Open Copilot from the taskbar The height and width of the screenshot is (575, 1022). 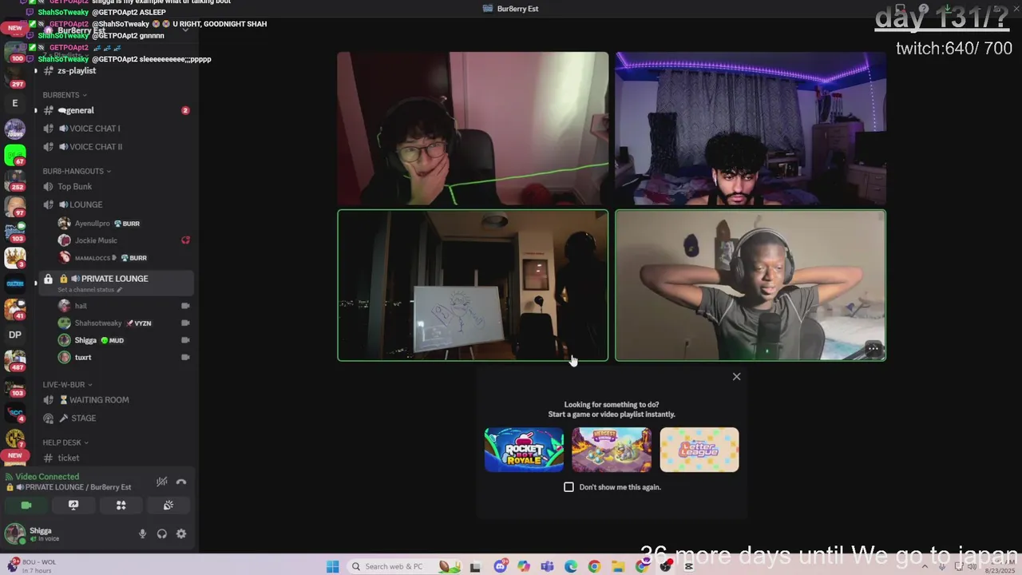(523, 566)
